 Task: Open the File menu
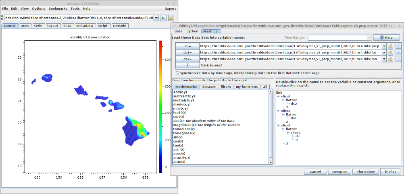click(5, 8)
